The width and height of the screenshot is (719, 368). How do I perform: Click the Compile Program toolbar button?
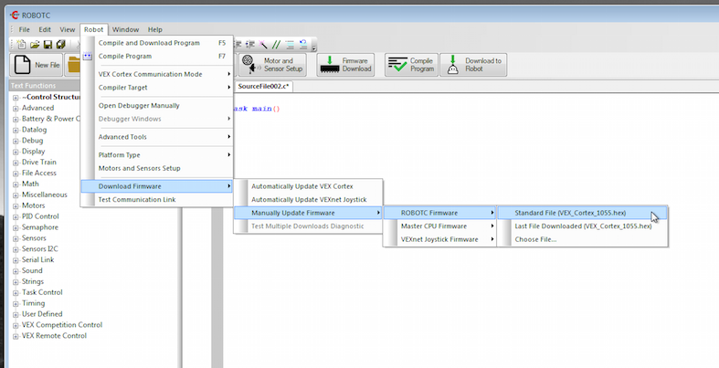point(411,65)
